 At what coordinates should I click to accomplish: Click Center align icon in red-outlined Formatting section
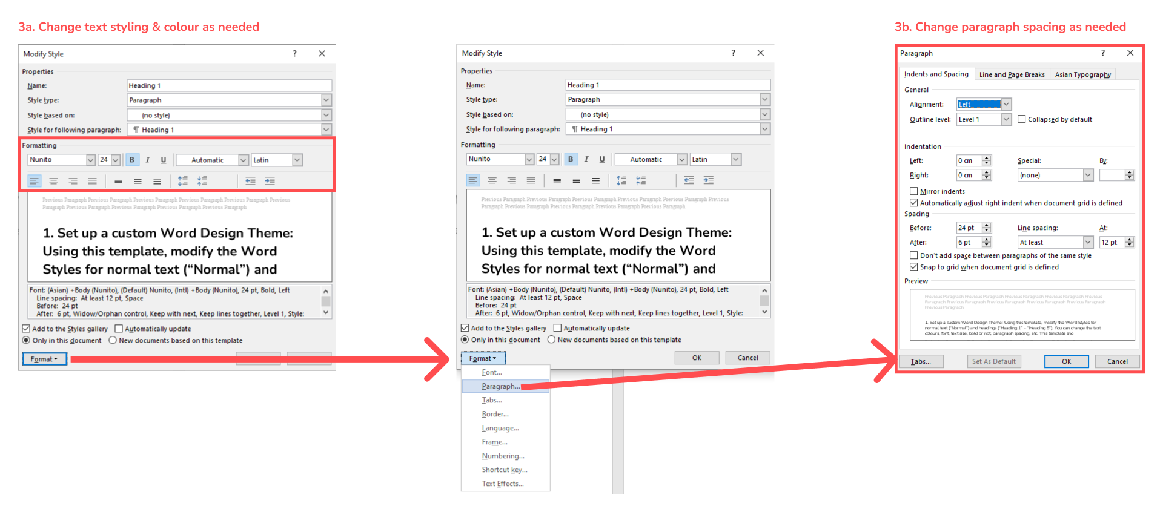coord(54,181)
